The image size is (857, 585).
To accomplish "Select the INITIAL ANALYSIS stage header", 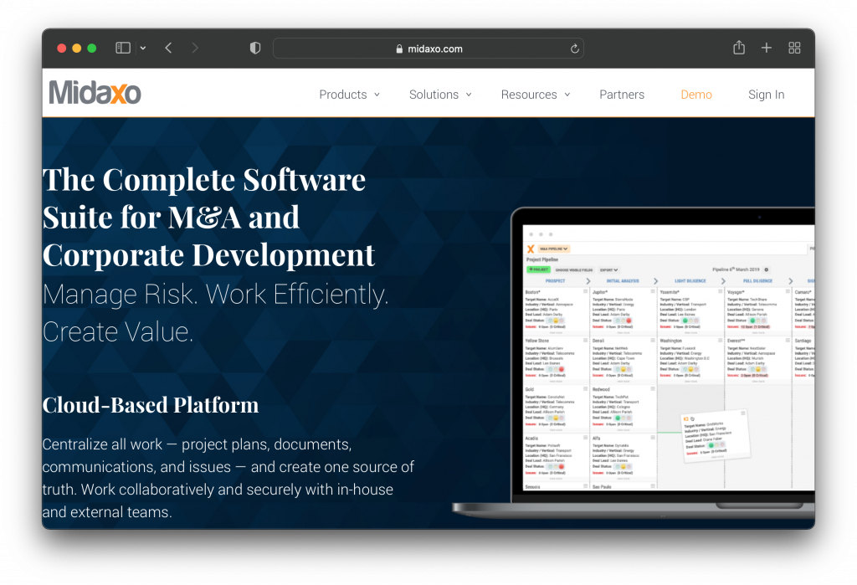I will [623, 281].
